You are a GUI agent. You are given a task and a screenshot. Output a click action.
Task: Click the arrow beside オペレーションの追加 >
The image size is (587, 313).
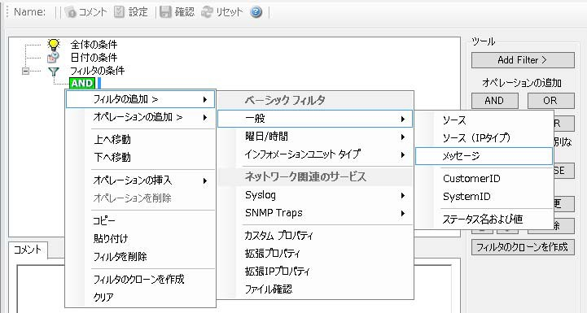click(205, 117)
